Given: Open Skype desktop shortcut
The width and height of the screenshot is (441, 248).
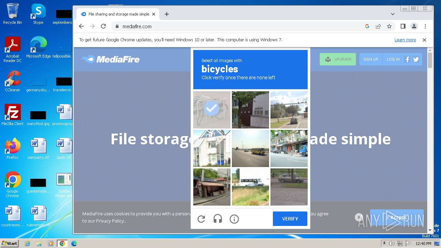Looking at the screenshot, I should (38, 14).
